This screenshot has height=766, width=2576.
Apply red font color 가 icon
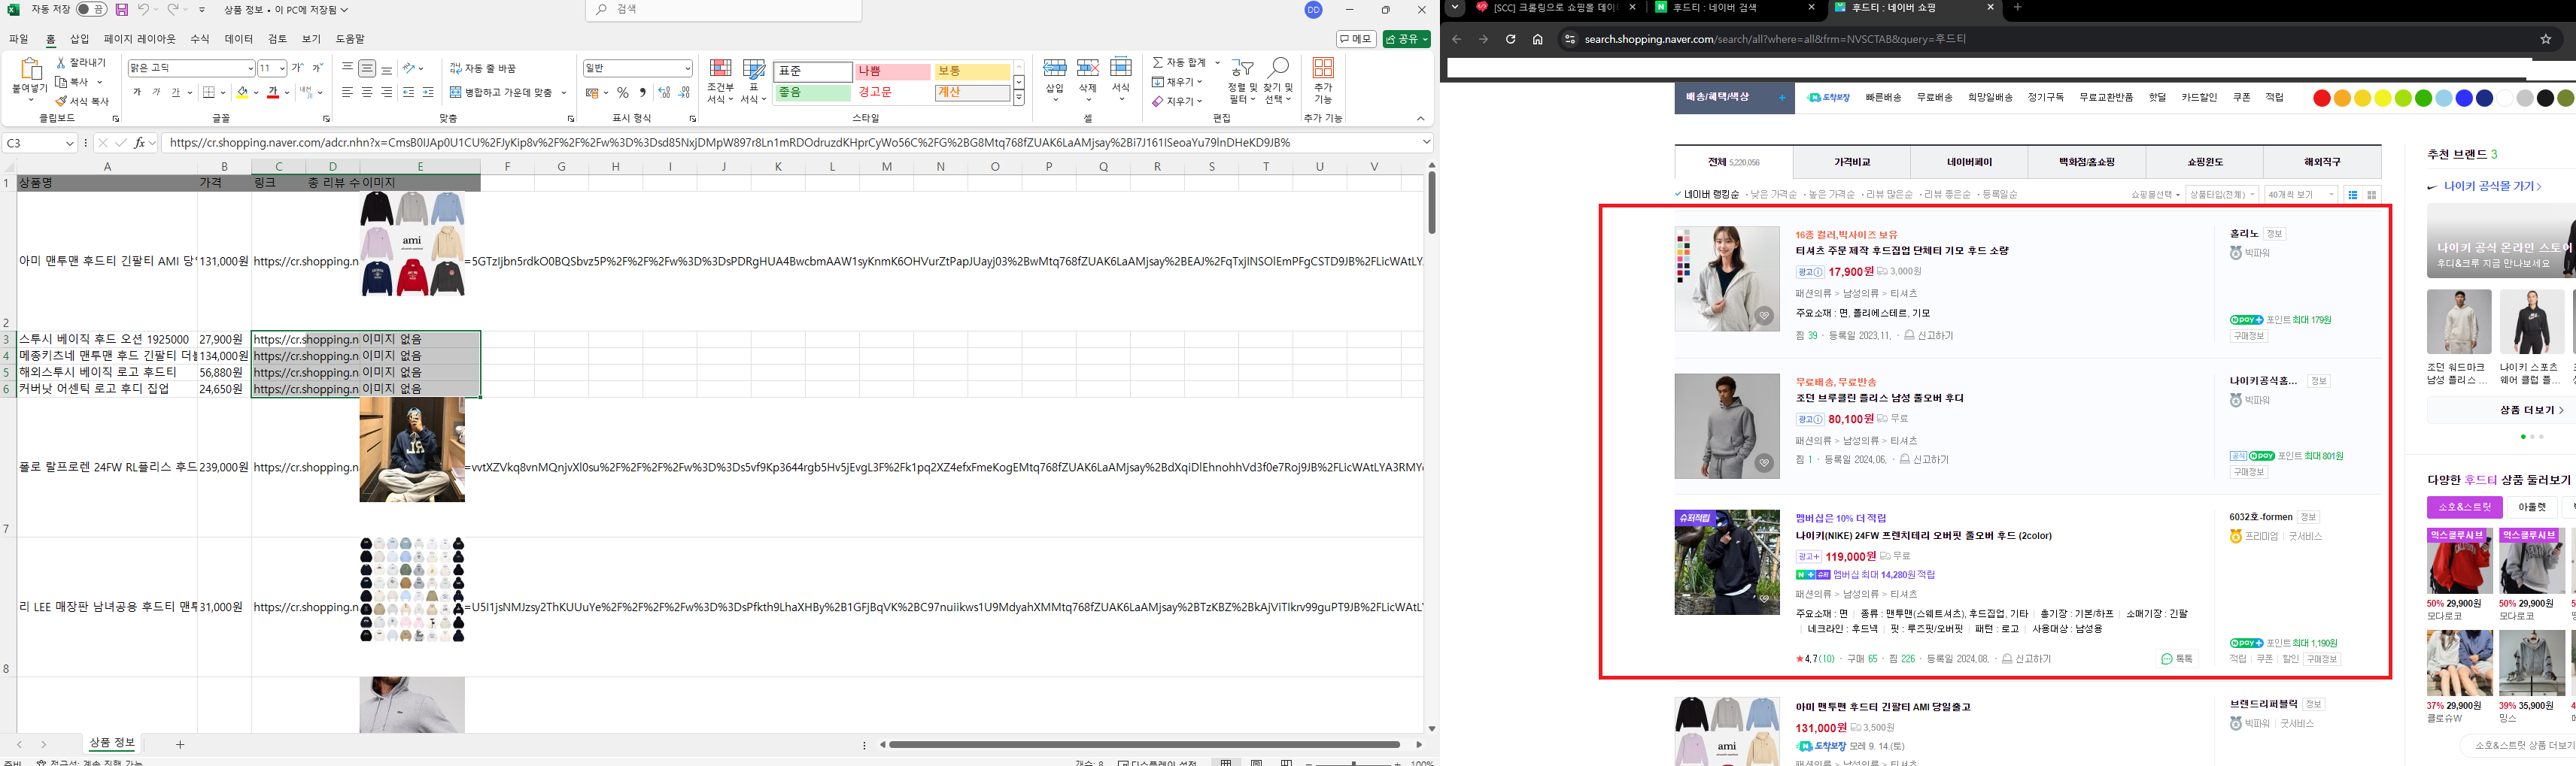click(273, 93)
